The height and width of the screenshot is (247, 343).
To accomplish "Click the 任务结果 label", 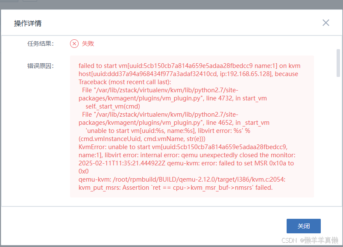I will (x=41, y=44).
